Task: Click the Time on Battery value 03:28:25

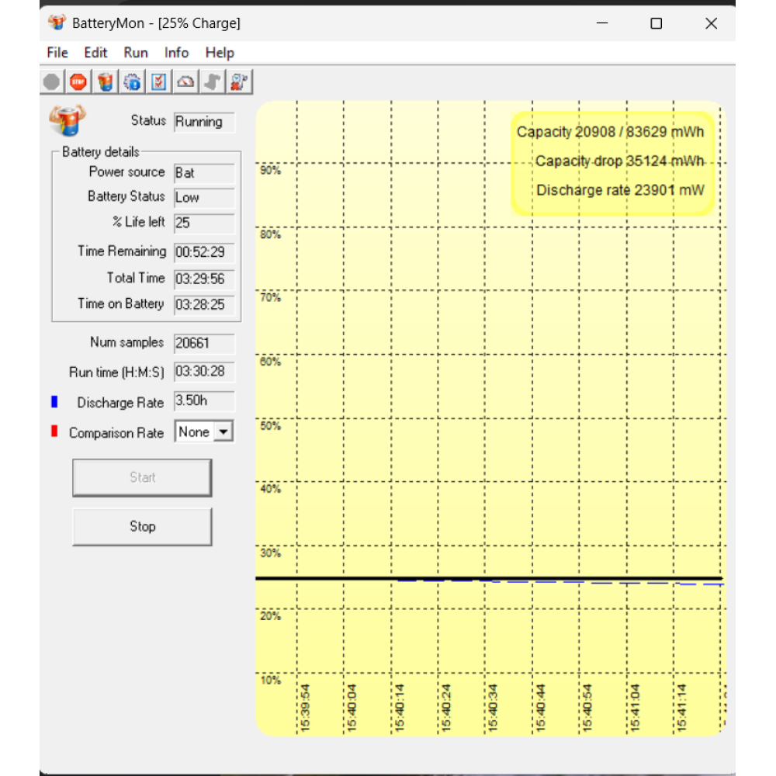Action: [x=204, y=305]
